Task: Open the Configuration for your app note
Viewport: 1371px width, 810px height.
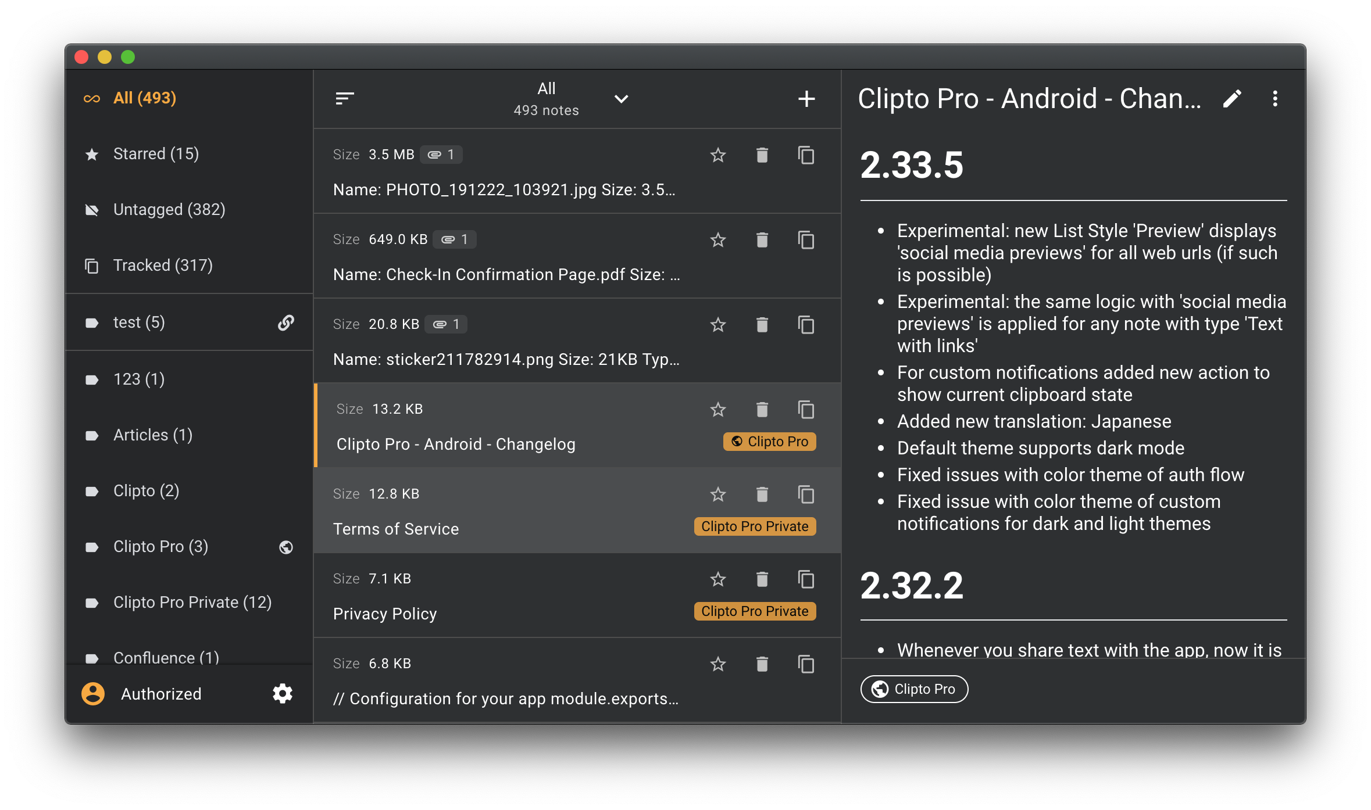Action: (x=506, y=698)
